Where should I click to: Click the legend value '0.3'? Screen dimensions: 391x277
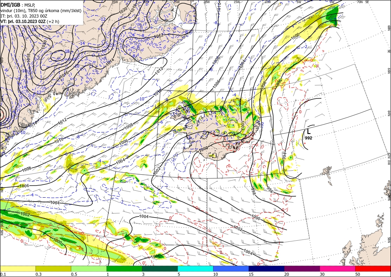coord(38,274)
